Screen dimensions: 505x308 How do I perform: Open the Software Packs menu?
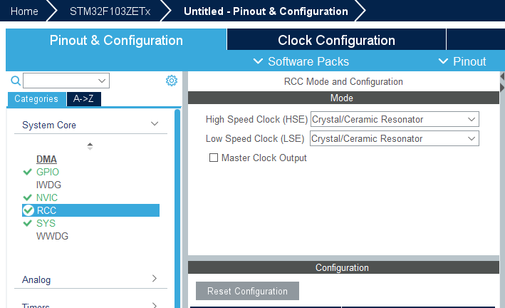[x=301, y=61]
